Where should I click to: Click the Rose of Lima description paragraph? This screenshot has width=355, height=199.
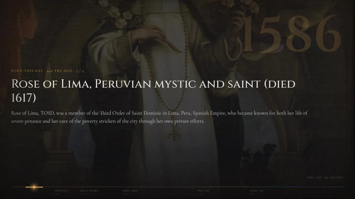tap(159, 117)
